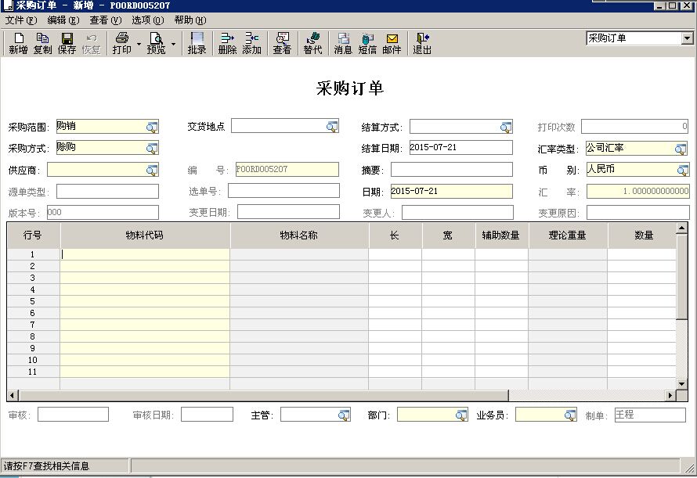Click the 复制 (Copy) toolbar icon
The height and width of the screenshot is (478, 697).
tap(42, 44)
